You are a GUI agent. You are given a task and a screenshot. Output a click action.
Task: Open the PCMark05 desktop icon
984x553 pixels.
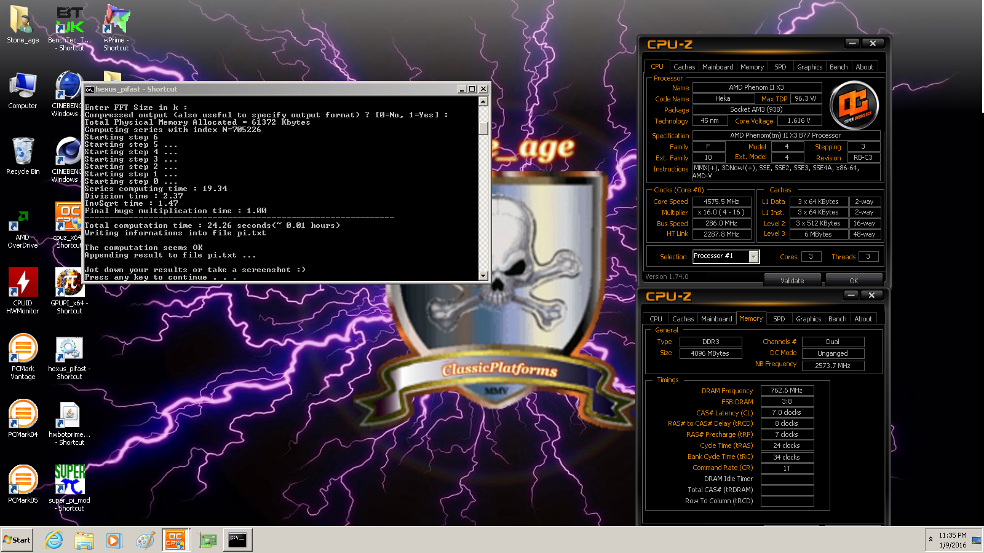click(x=23, y=484)
